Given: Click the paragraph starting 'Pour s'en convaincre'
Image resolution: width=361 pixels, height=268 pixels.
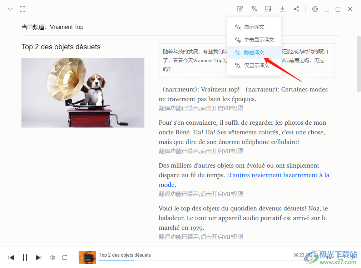Looking at the screenshot, I should click(x=242, y=132).
